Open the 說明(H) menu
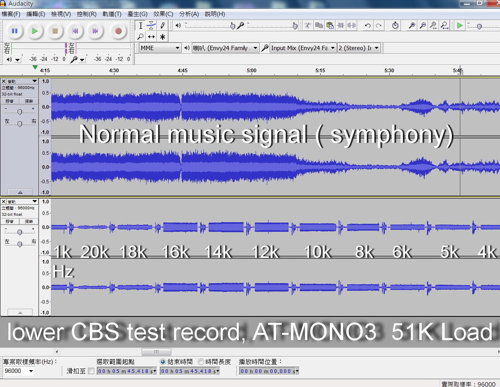 pos(215,14)
